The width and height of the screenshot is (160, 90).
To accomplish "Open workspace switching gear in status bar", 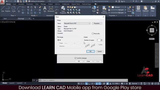I will 122,83.
